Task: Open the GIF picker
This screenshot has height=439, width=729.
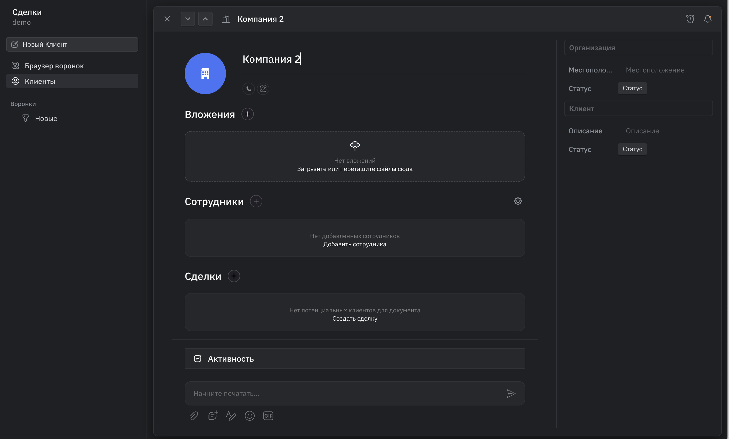Action: (268, 416)
